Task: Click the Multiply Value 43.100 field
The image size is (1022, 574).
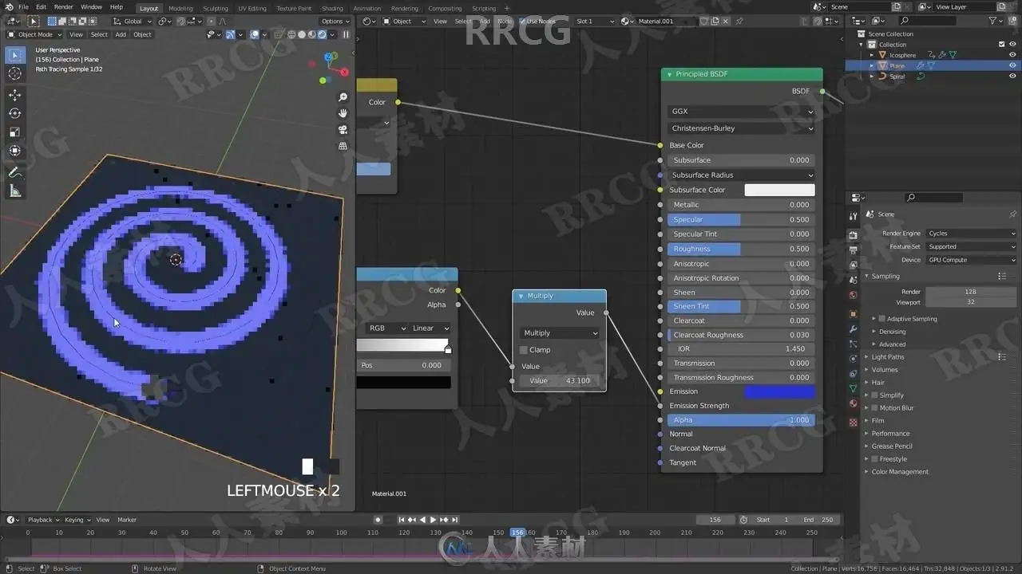Action: click(559, 381)
